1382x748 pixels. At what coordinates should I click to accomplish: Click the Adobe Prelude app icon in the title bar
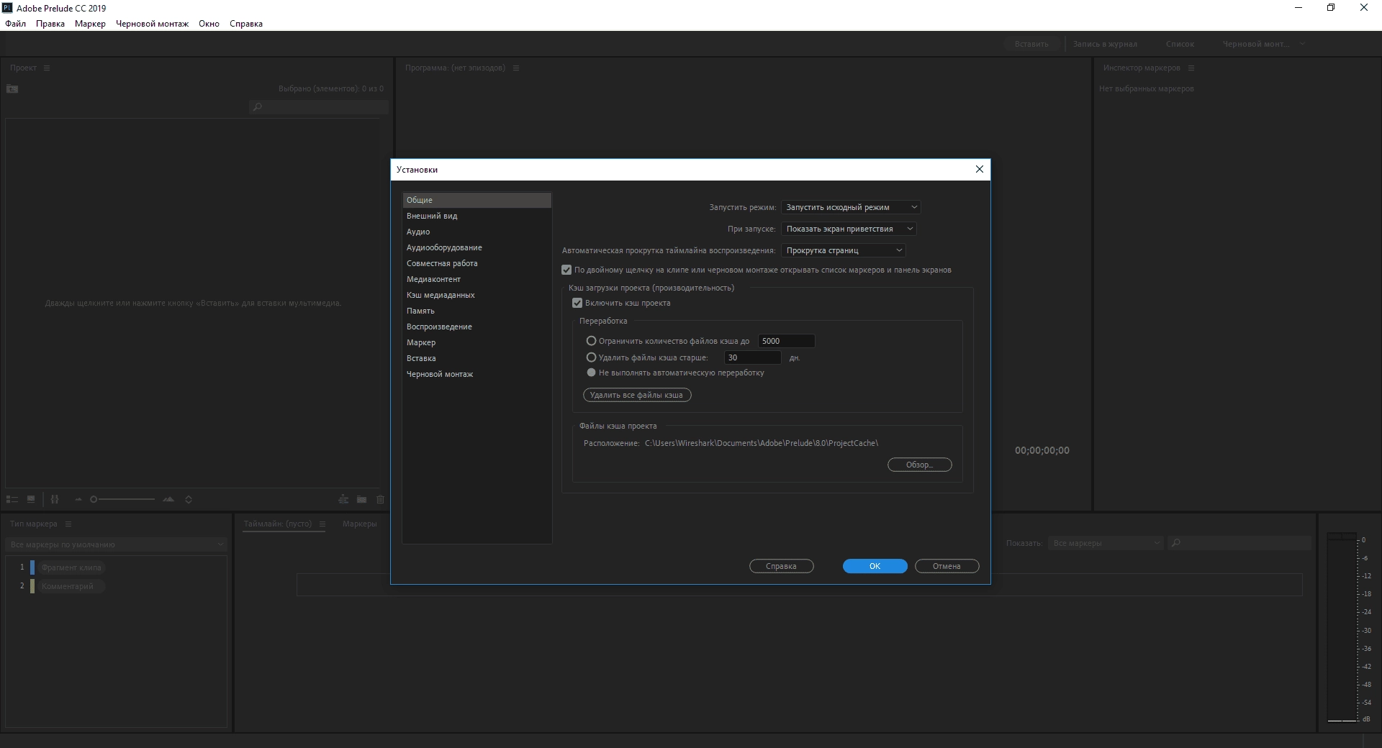coord(7,8)
